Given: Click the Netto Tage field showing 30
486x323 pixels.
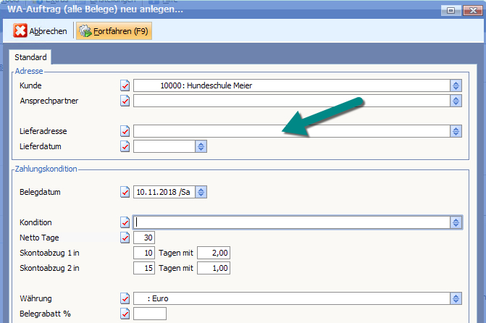Looking at the screenshot, I should [144, 238].
